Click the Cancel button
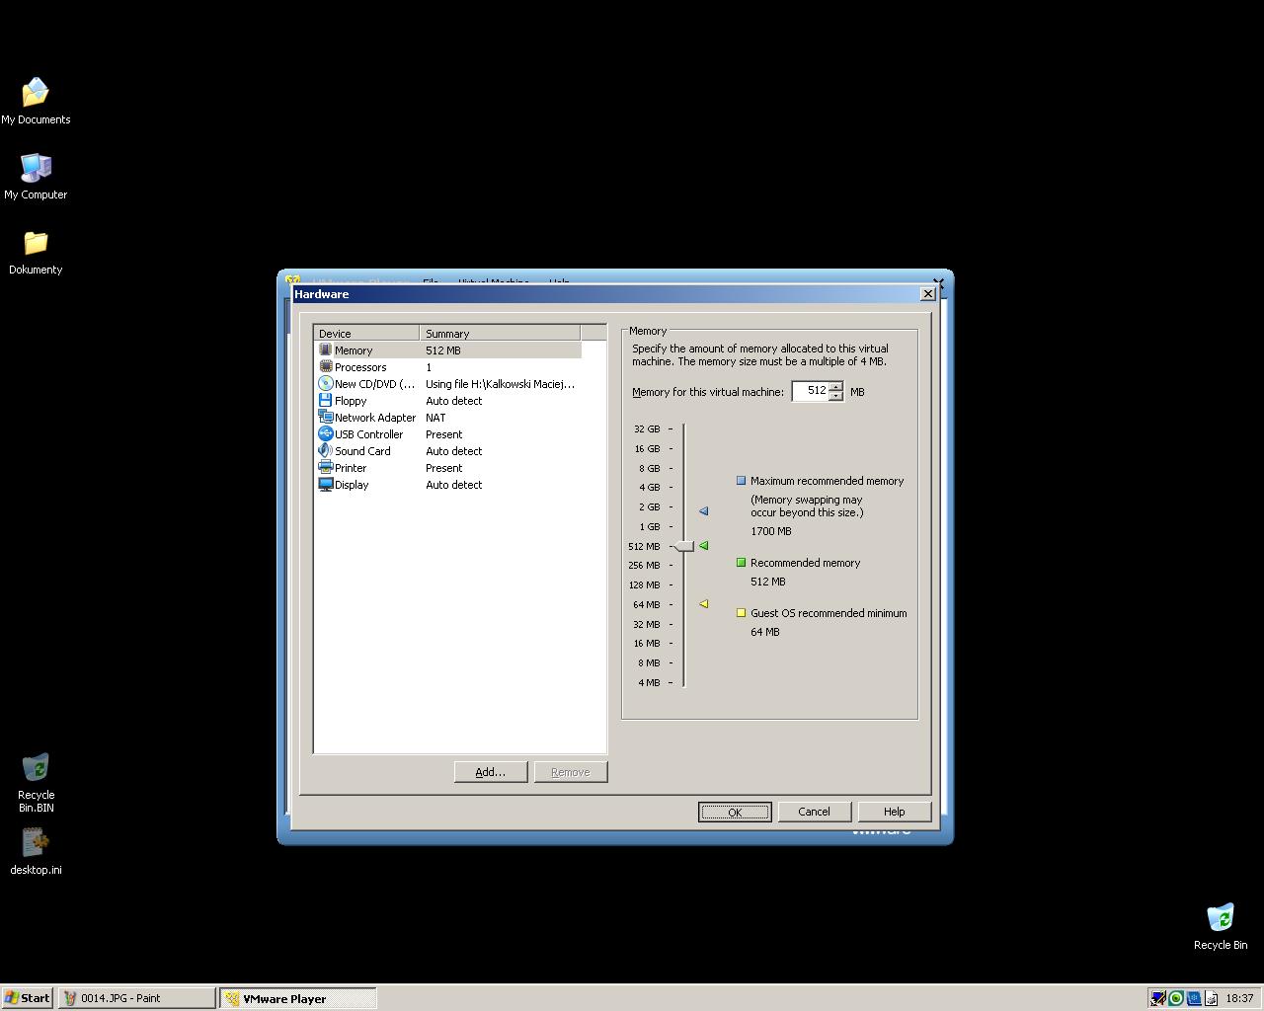The width and height of the screenshot is (1264, 1011). [x=814, y=812]
